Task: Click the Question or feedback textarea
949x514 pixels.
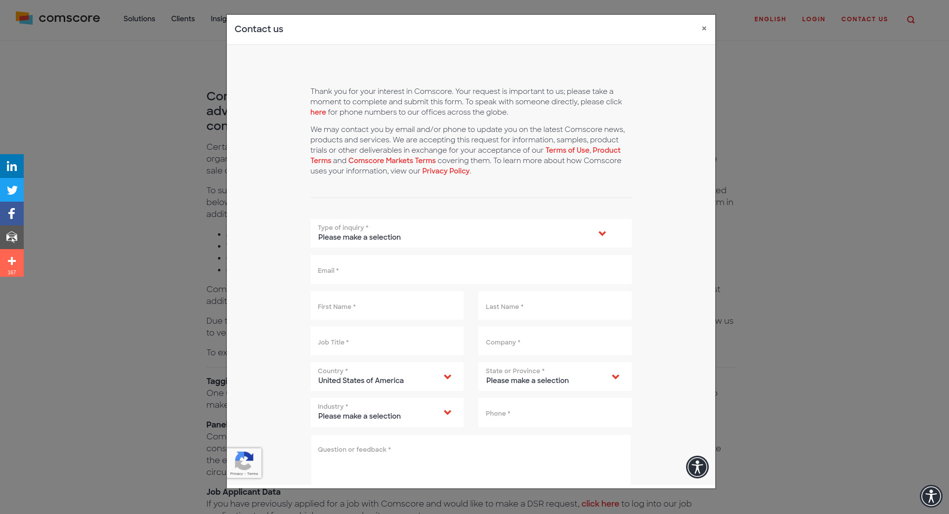Action: pos(471,461)
